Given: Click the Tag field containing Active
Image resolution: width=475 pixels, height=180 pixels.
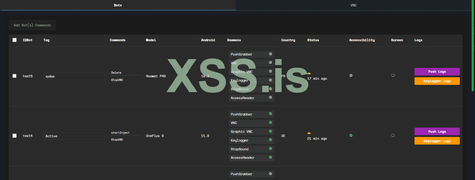Looking at the screenshot, I should 74,136.
